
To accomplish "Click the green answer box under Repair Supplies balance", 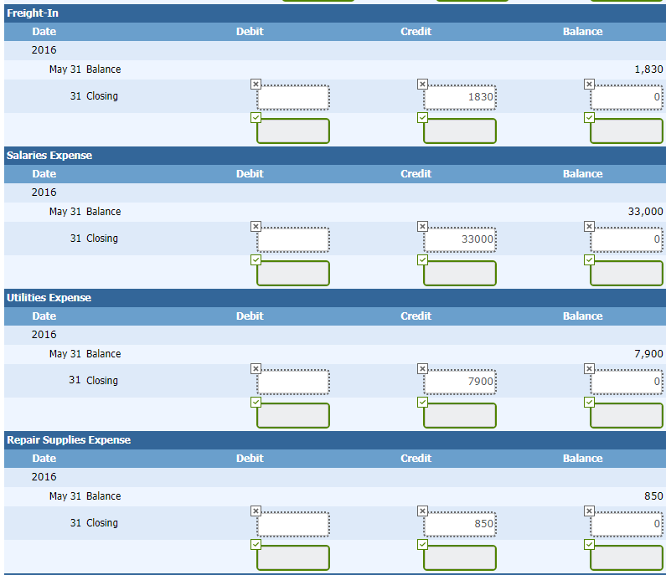I will pos(627,557).
